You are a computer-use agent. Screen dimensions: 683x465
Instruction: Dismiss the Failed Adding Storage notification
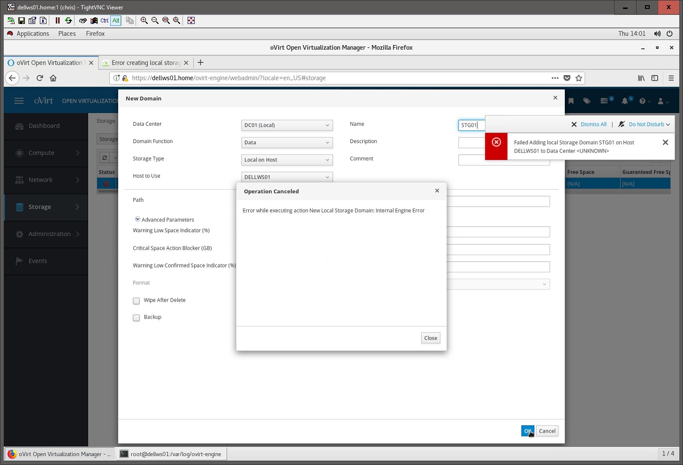coord(665,142)
